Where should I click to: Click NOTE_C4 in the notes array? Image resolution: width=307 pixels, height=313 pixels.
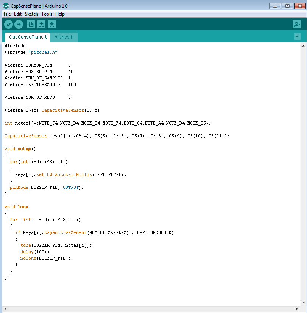[48, 123]
